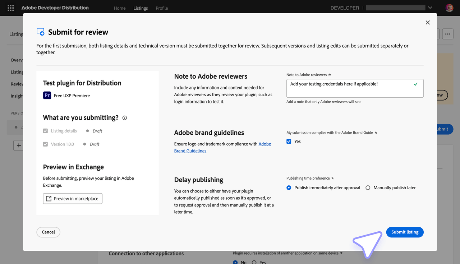Select the Insights sidebar tab
Image resolution: width=460 pixels, height=264 pixels.
click(17, 96)
